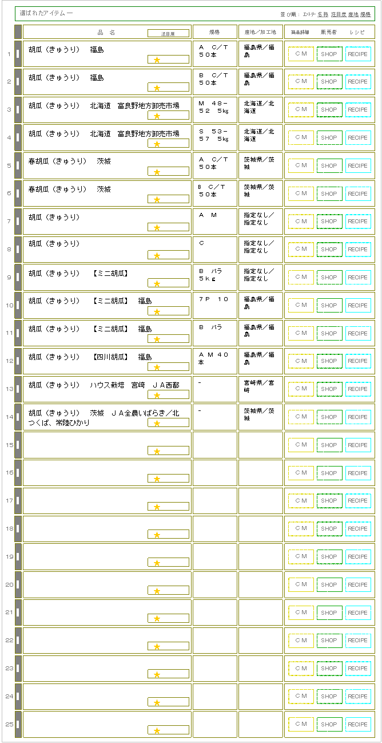
Task: Click the star icon in row 5
Action: click(x=157, y=172)
